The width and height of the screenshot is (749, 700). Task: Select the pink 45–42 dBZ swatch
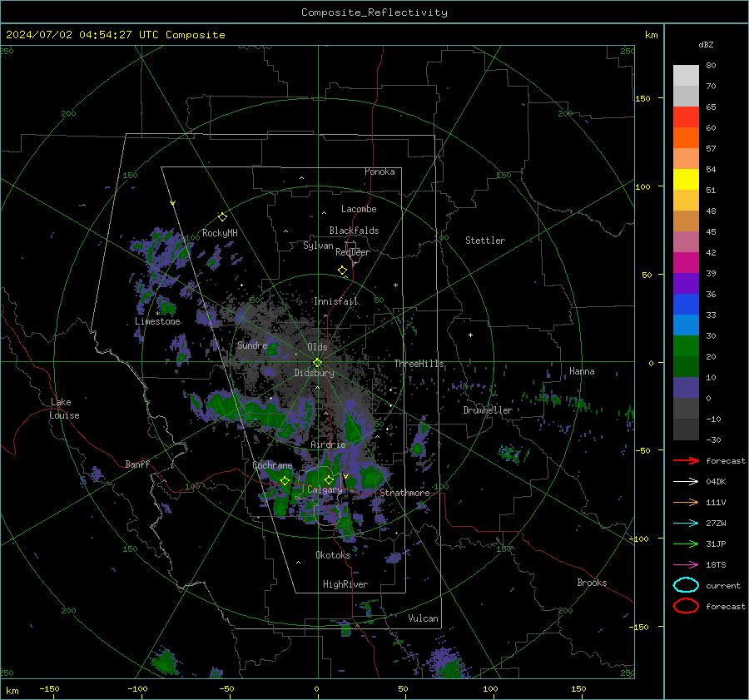[x=686, y=241]
